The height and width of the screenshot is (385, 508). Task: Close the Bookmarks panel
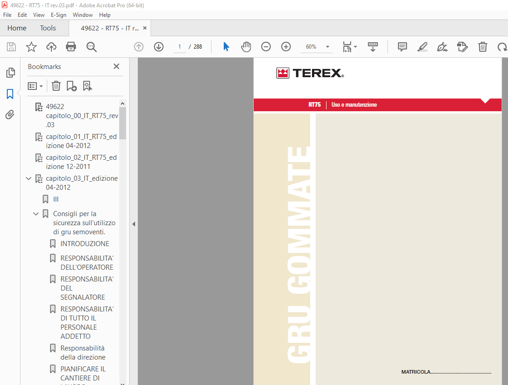[116, 66]
